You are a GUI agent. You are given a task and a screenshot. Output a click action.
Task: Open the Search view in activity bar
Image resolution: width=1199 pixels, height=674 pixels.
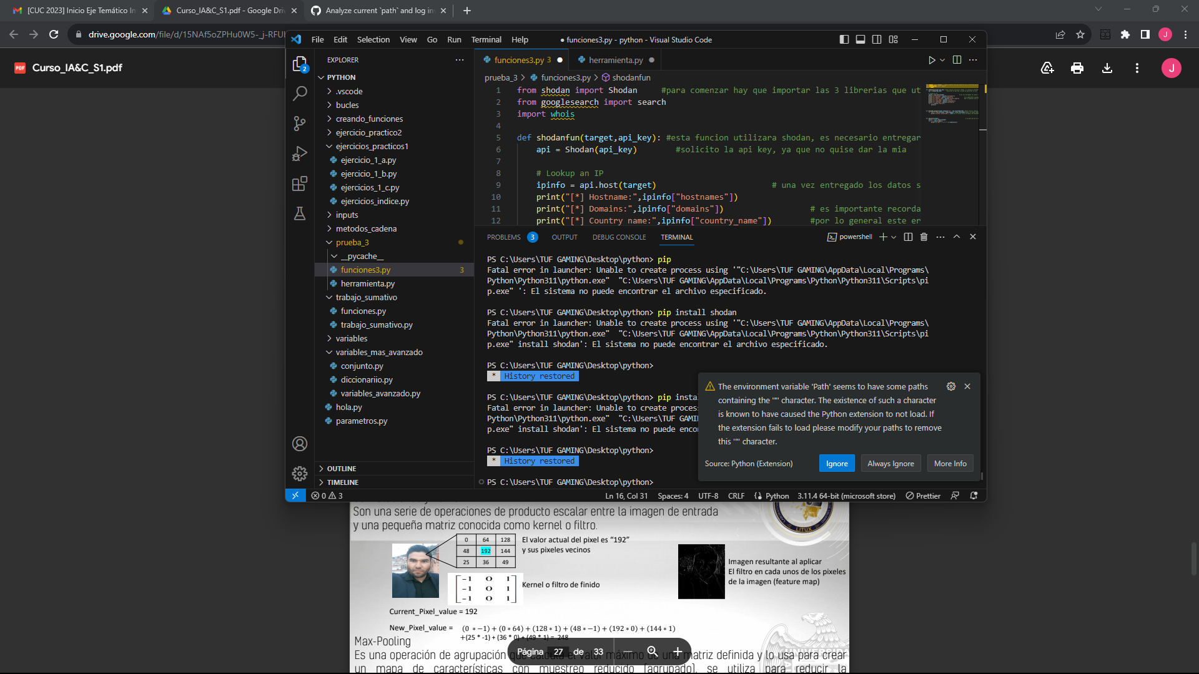[300, 93]
